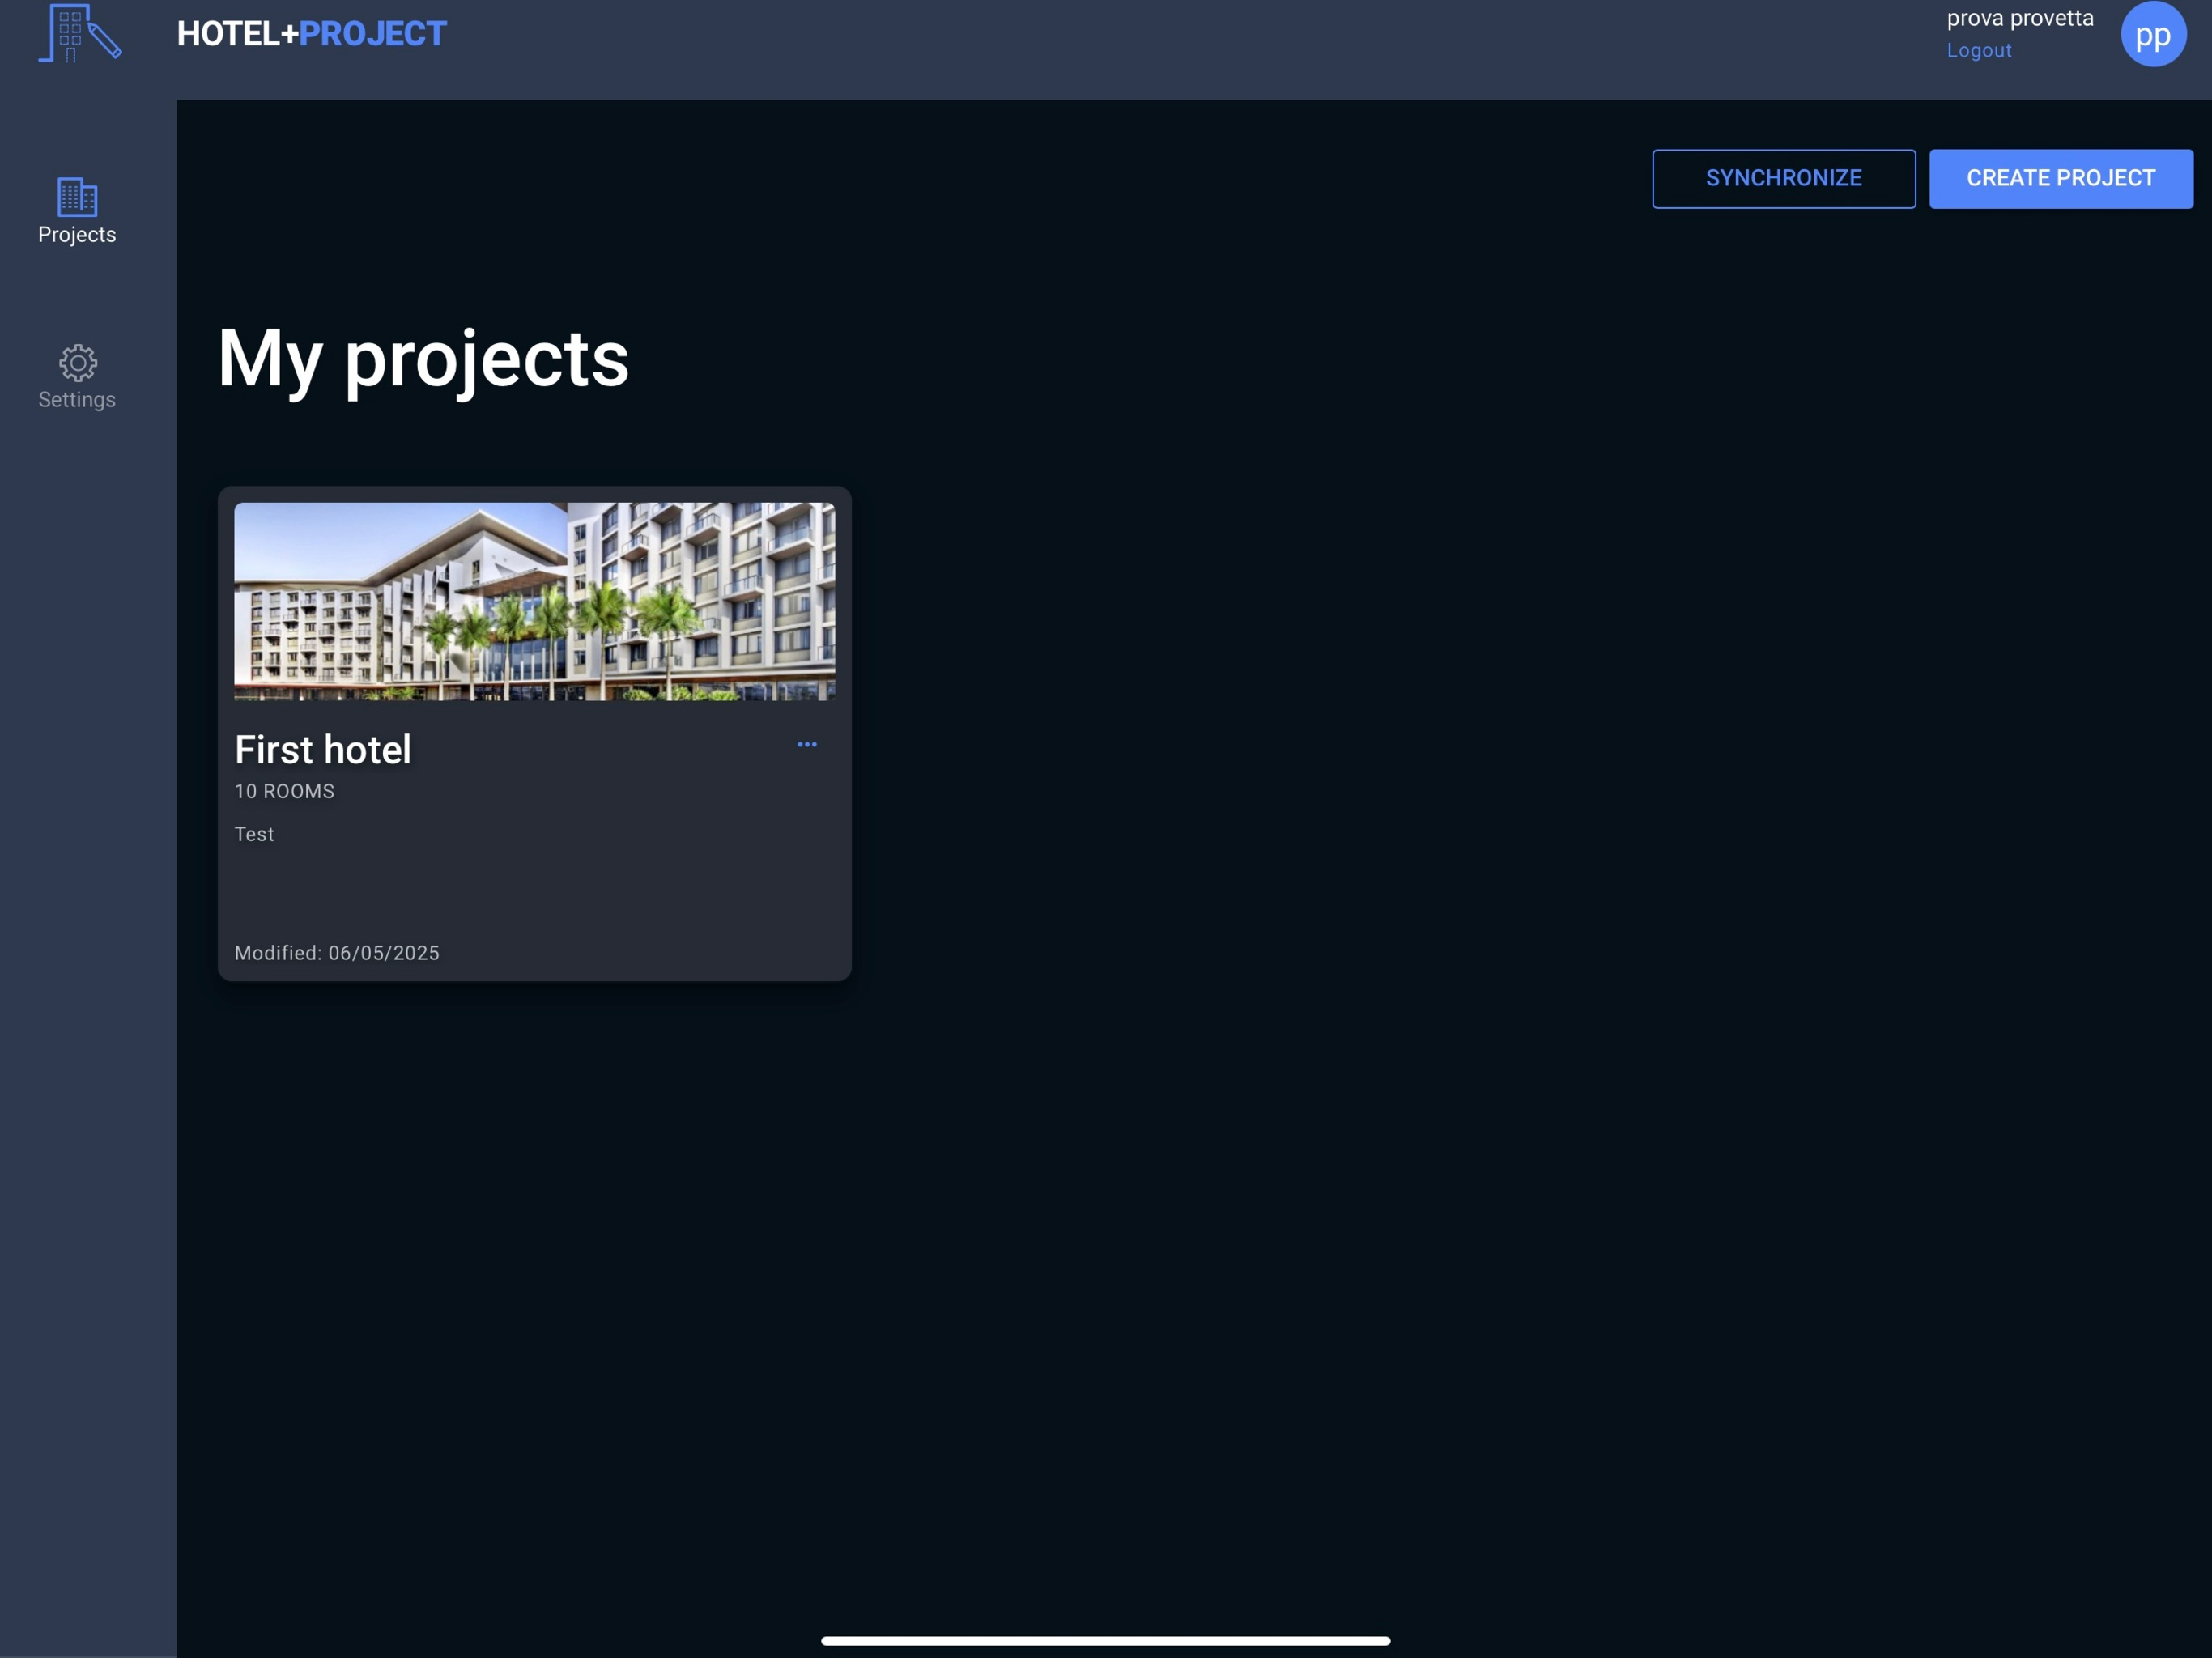Click the Modified: 06/05/2025 date
Image resolution: width=2212 pixels, height=1658 pixels.
click(337, 953)
